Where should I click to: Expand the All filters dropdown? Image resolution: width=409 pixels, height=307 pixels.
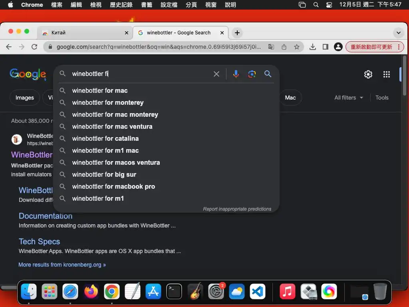point(348,98)
